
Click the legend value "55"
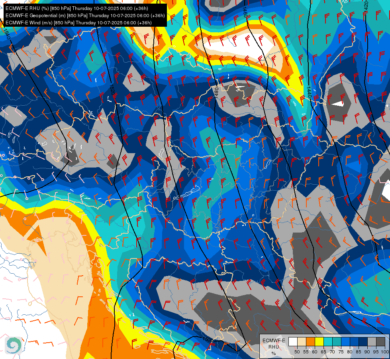pos(306,352)
